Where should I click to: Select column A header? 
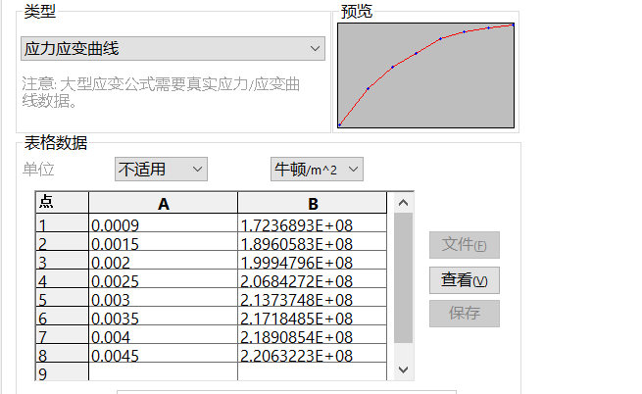[163, 203]
